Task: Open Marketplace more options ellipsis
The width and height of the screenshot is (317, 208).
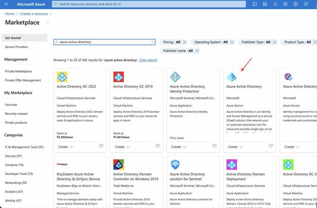Action: pyautogui.click(x=47, y=22)
